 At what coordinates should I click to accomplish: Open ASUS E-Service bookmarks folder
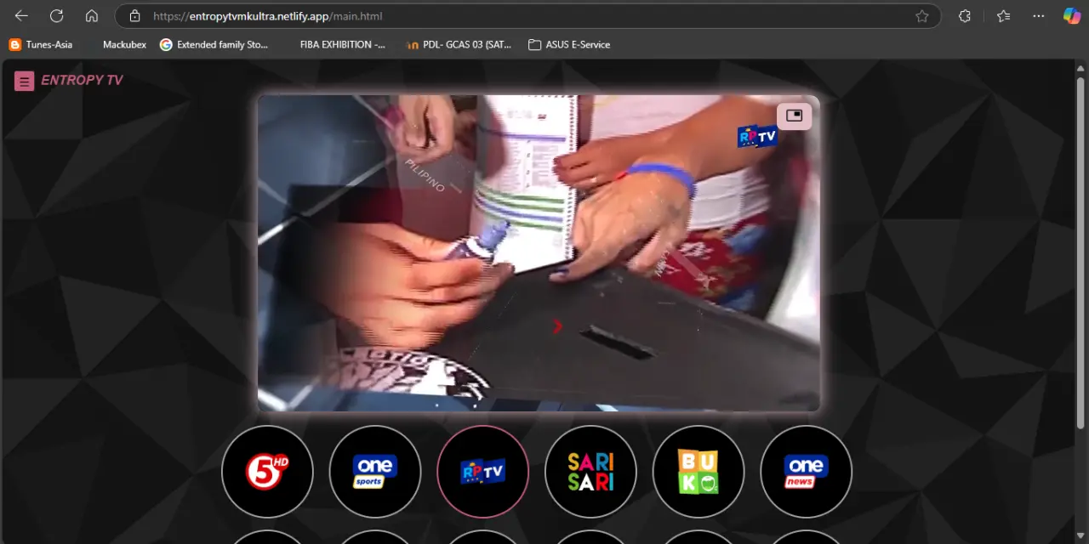tap(569, 44)
